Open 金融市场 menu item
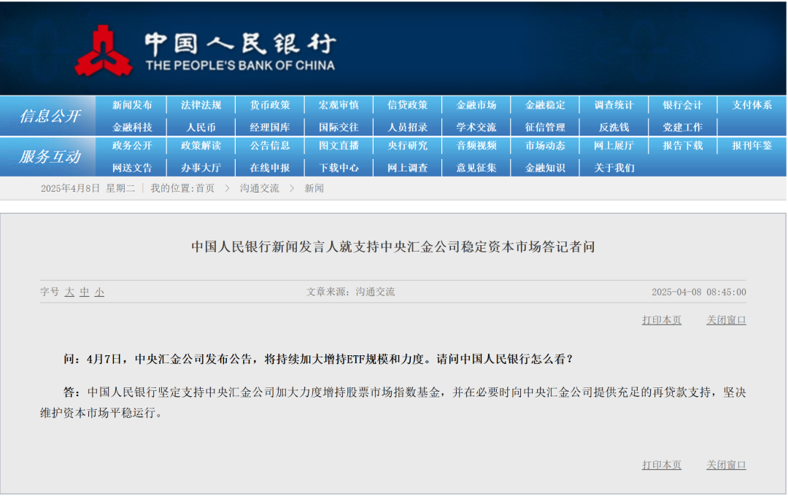 (476, 105)
